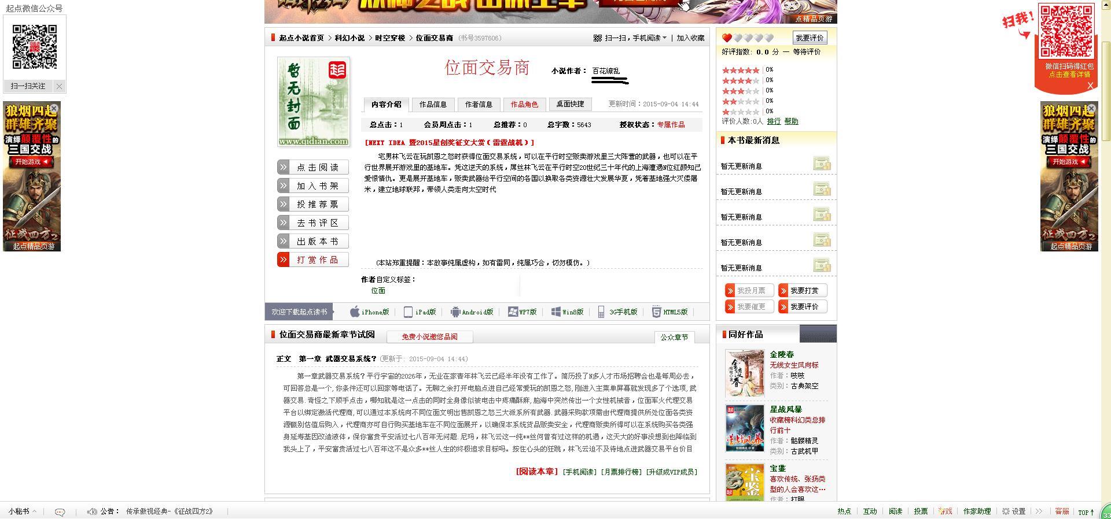Click the HTML5版 icon
The image size is (1111, 519).
656,312
